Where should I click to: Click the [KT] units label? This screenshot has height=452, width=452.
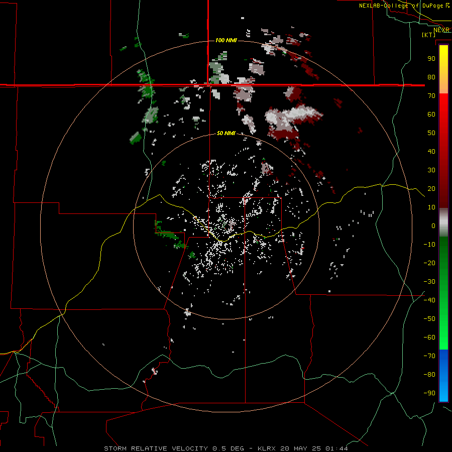coord(428,35)
